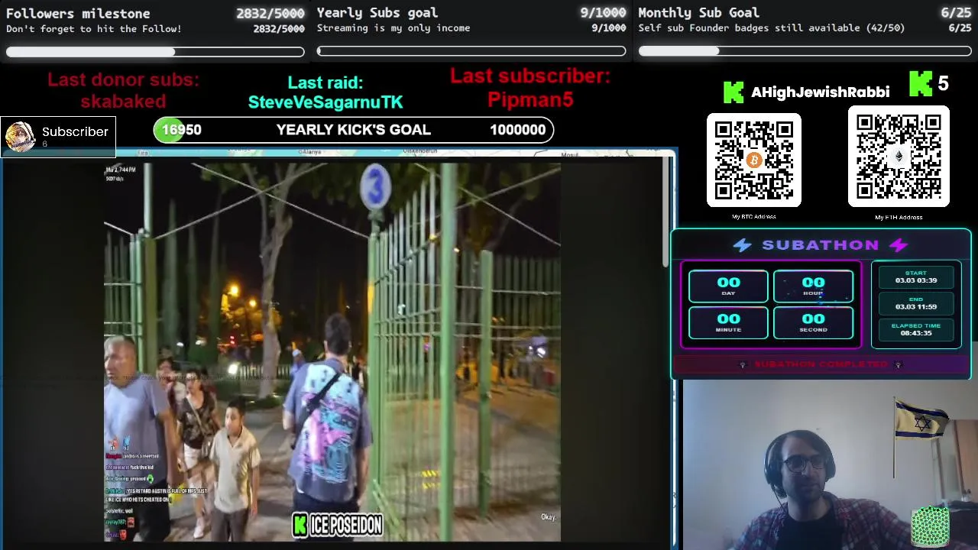Click the Ethereum address QR code
The width and height of the screenshot is (978, 550).
pos(899,157)
